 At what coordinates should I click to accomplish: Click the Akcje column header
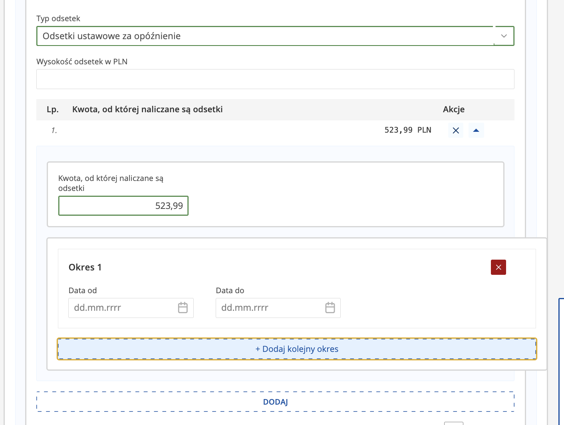[x=454, y=109]
